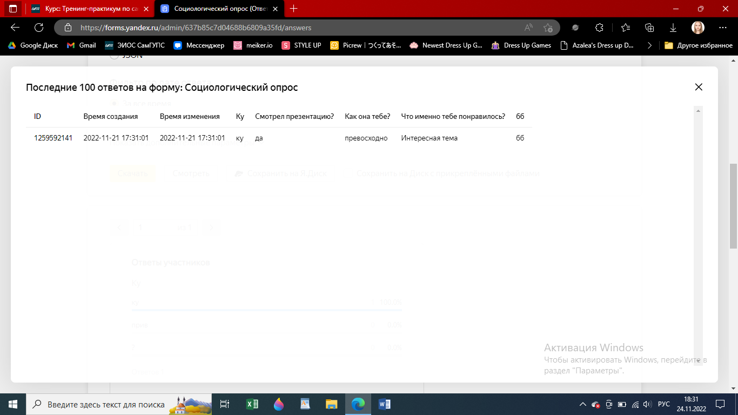Screen dimensions: 738x415
Task: Open the Другое избранное folder
Action: (x=699, y=45)
